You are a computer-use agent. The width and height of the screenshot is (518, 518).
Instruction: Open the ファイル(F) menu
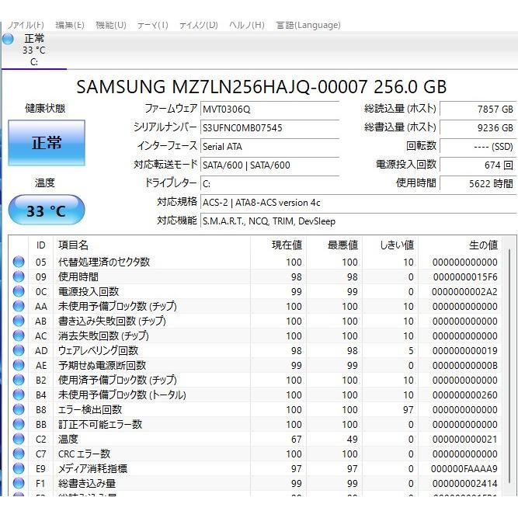pos(25,25)
